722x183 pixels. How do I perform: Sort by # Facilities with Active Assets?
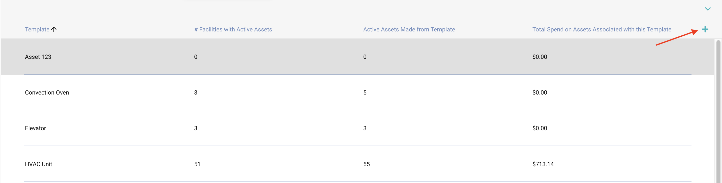(x=233, y=29)
